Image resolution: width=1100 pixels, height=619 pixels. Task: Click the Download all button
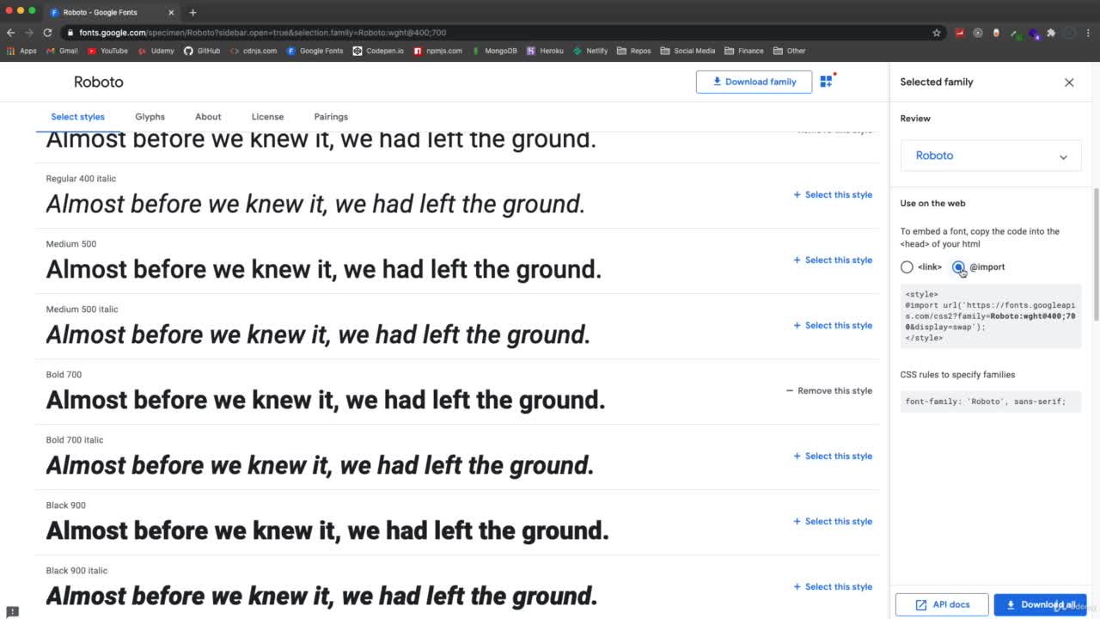point(1040,604)
